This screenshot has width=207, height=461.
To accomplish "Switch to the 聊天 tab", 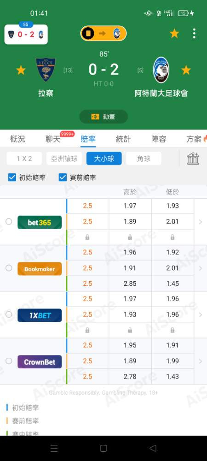I will coord(53,139).
